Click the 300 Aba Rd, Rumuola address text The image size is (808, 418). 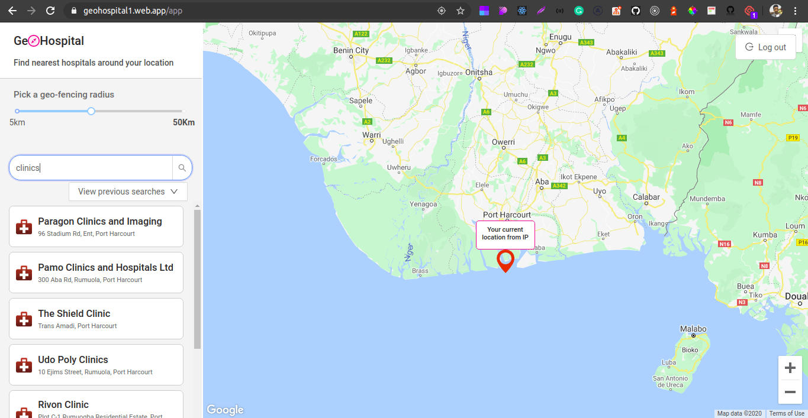tap(90, 280)
